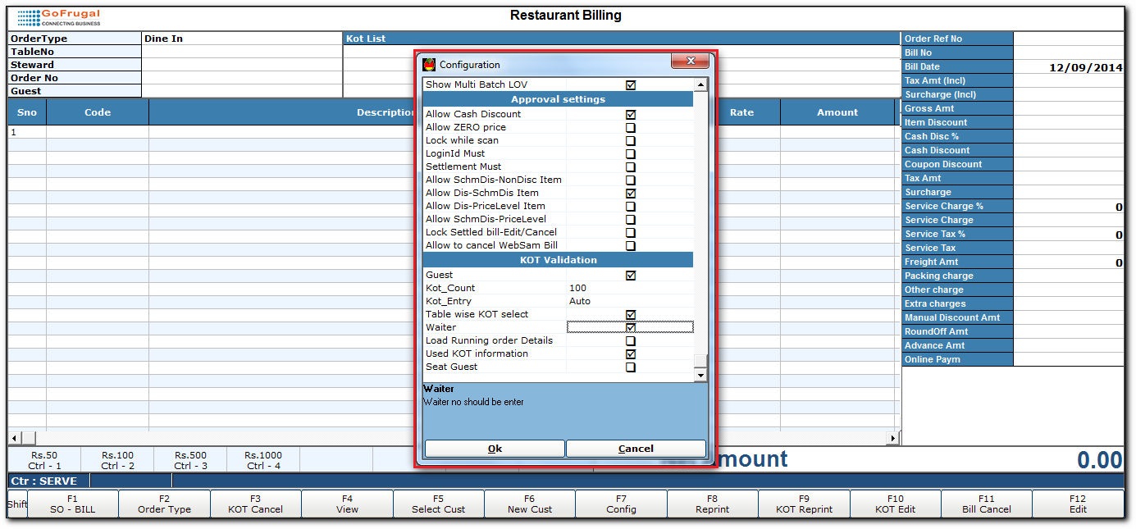Viewport: 1136px width, 529px height.
Task: Click F7 Config button
Action: pyautogui.click(x=621, y=504)
